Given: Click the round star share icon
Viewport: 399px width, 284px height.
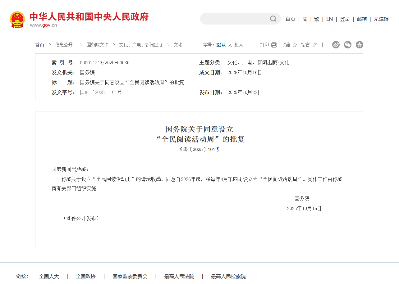Looking at the screenshot, I should tap(360, 45).
